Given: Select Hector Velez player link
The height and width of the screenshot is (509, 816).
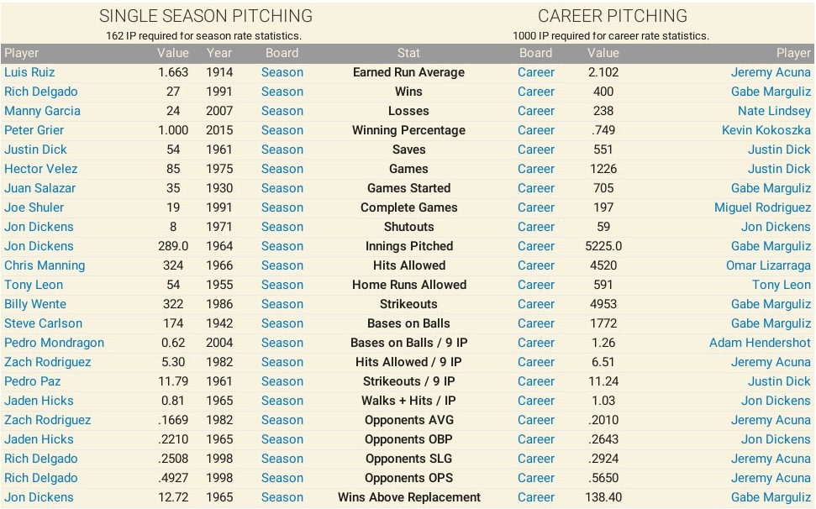Looking at the screenshot, I should (40, 169).
